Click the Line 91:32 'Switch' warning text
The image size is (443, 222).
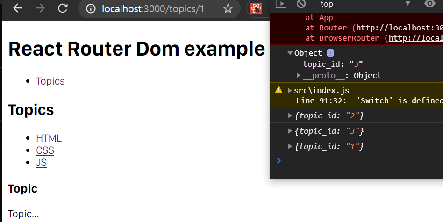[x=370, y=100]
